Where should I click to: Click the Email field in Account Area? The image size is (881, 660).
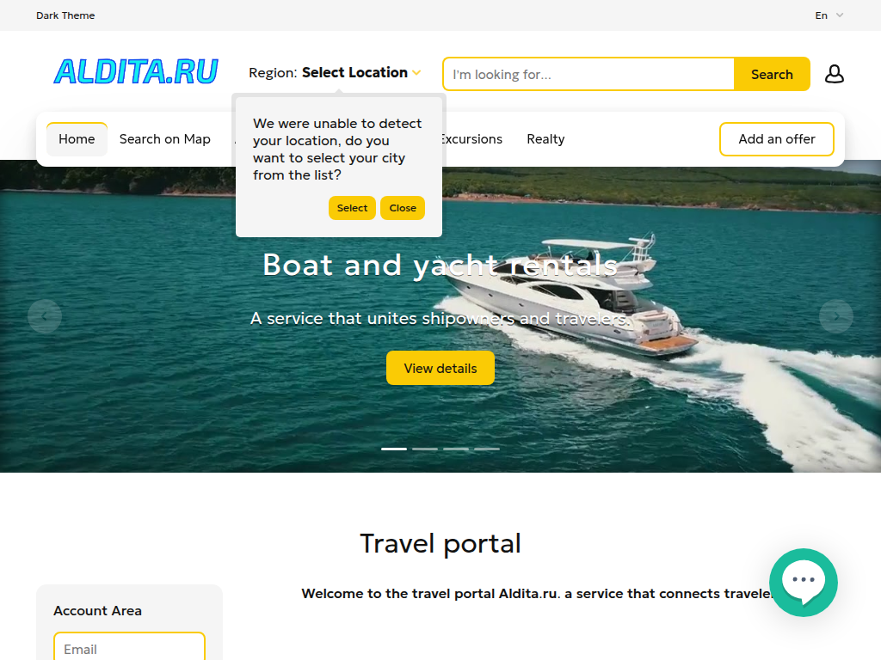(129, 649)
